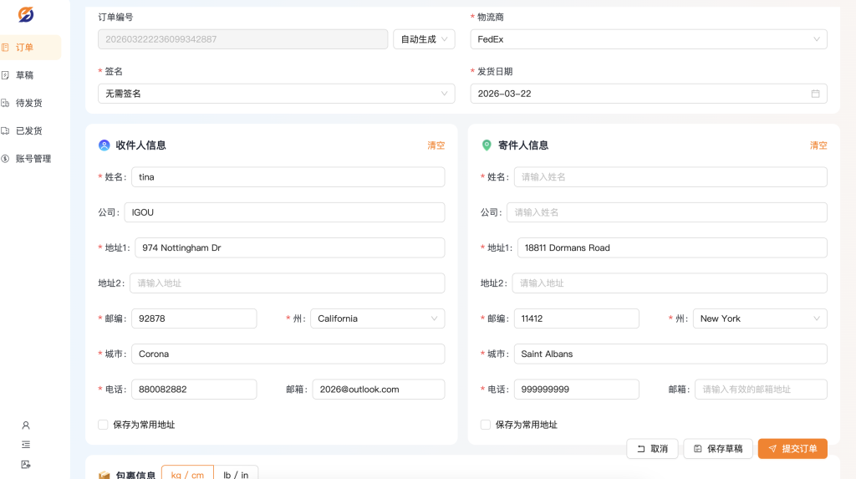Click the bottom-most sidebar icon
The image size is (856, 479).
[26, 465]
